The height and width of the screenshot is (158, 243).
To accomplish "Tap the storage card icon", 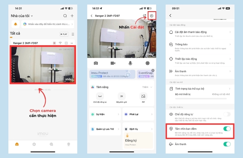I will [x=171, y=88].
